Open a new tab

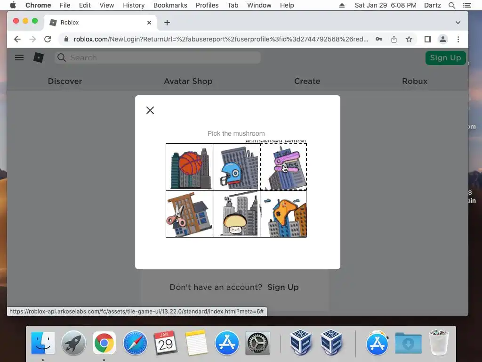tap(167, 23)
